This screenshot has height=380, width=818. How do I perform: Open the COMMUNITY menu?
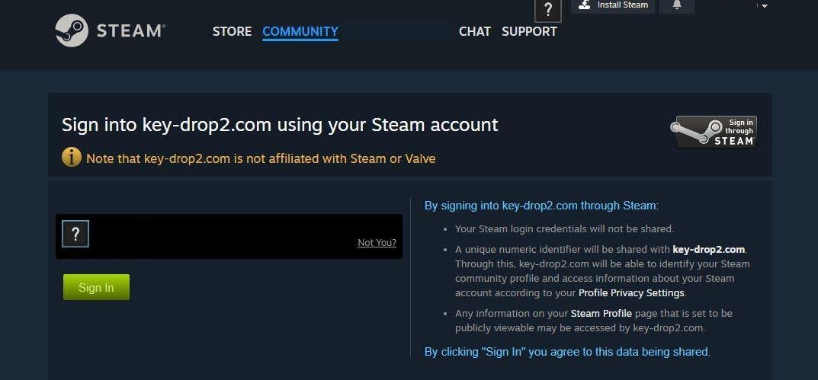tap(300, 31)
